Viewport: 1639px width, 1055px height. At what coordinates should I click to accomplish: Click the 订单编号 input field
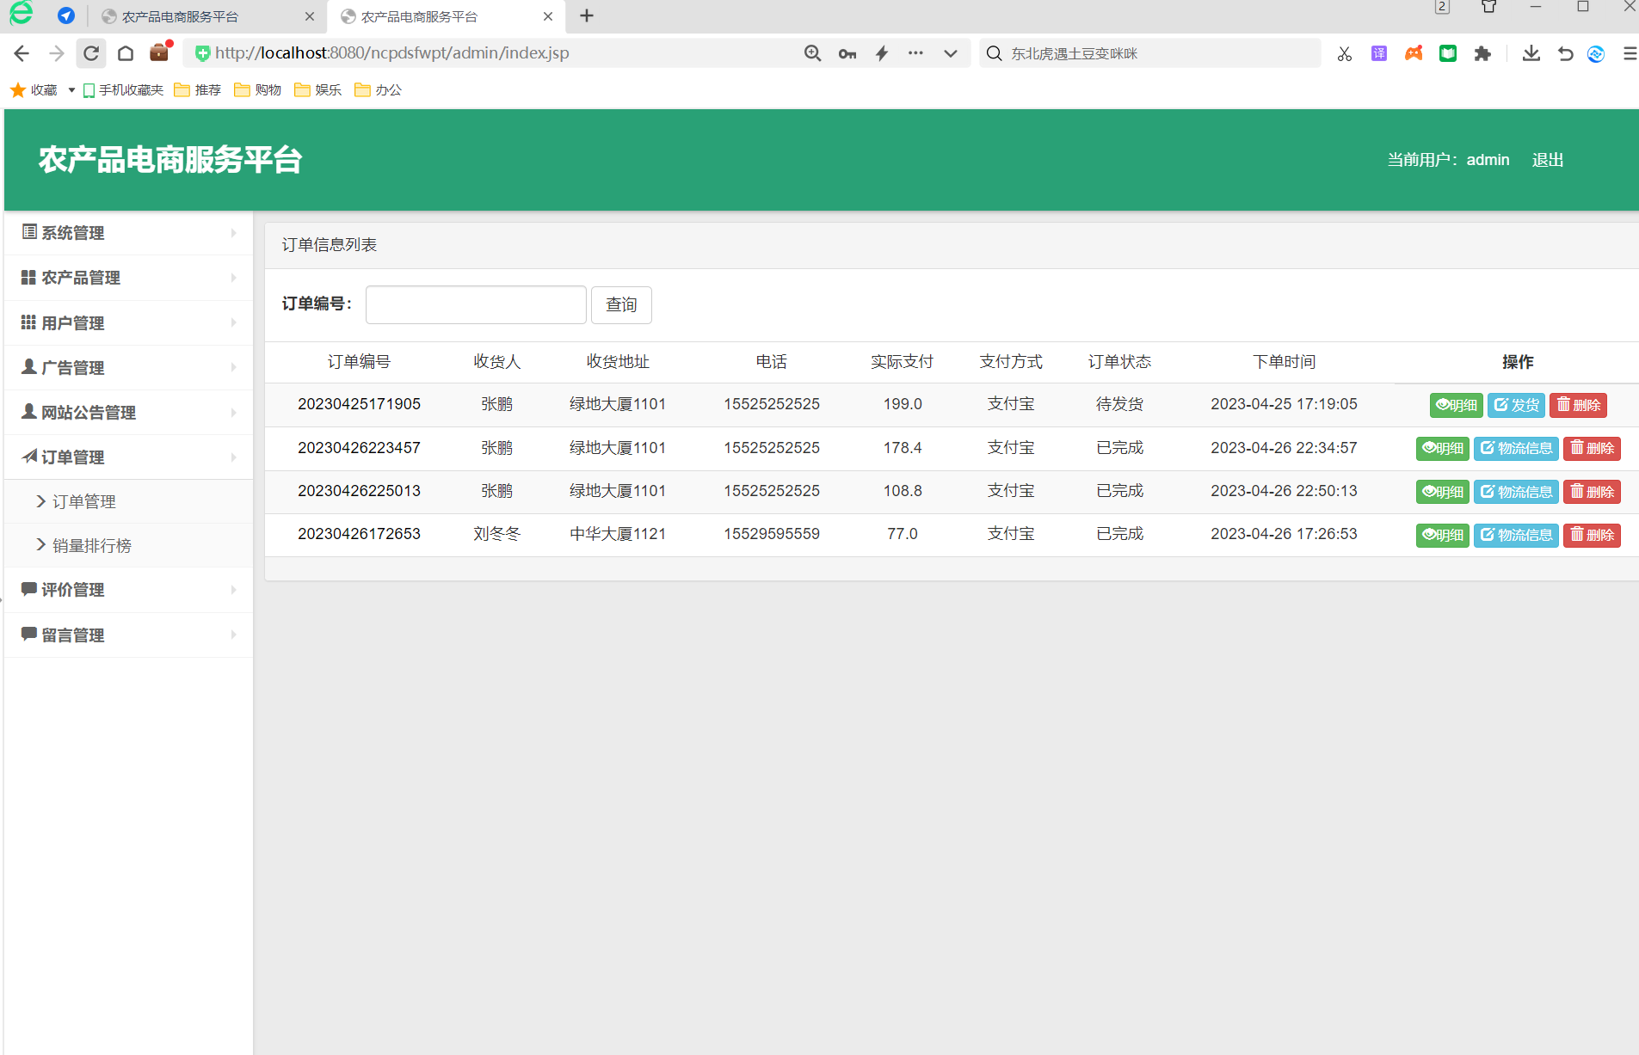tap(476, 305)
